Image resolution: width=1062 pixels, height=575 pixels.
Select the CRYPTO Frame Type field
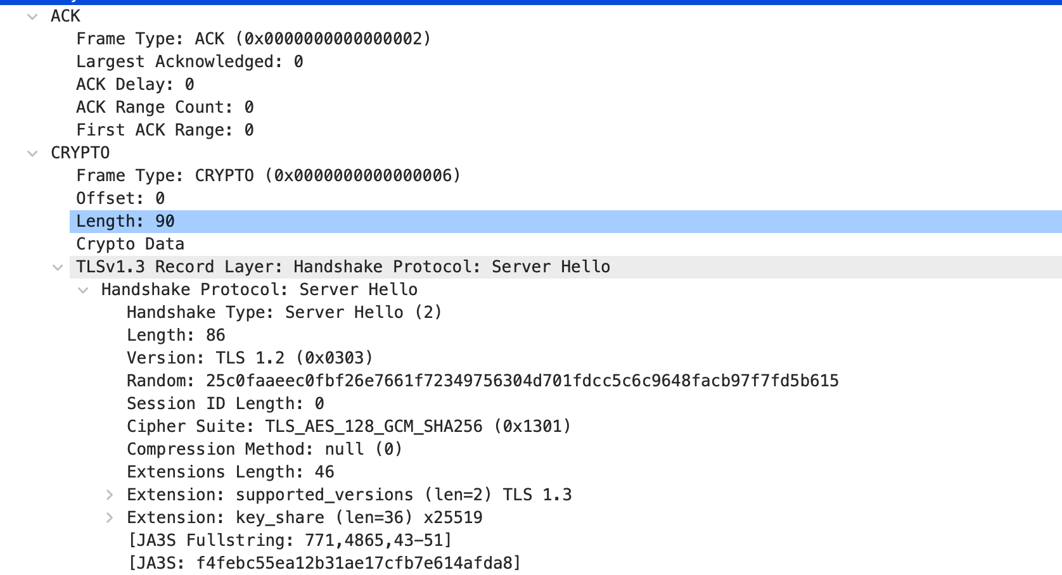(x=268, y=176)
